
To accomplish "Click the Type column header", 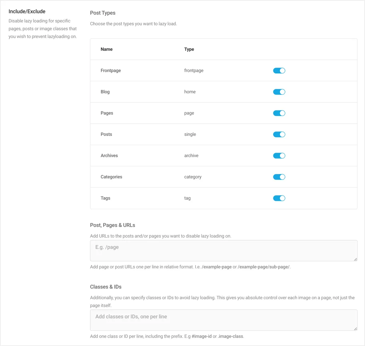I will click(189, 49).
